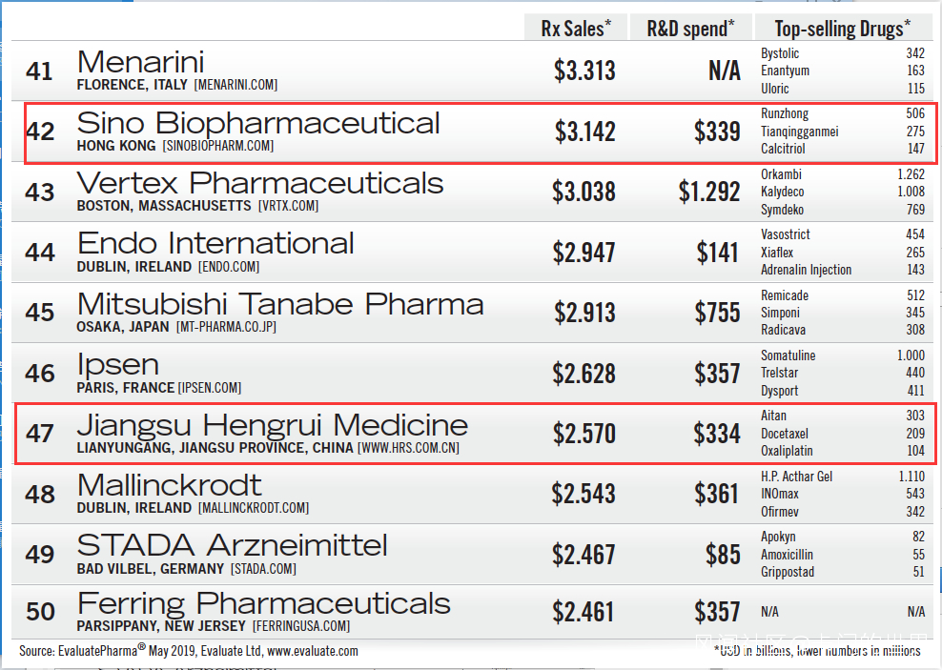Open the MALLINCKRODT.COM link
The height and width of the screenshot is (670, 942).
click(x=254, y=508)
